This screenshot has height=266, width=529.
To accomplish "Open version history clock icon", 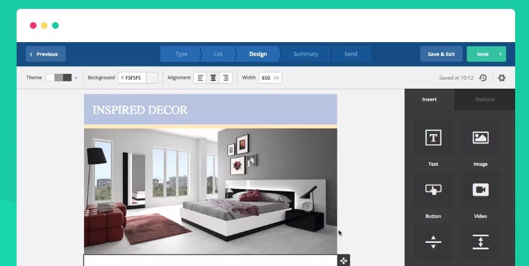I will [483, 78].
